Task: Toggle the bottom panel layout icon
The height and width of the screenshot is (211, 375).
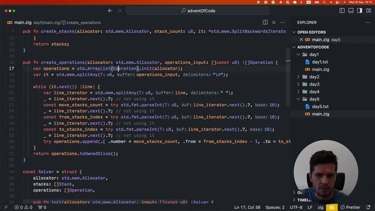Action: pyautogui.click(x=351, y=11)
